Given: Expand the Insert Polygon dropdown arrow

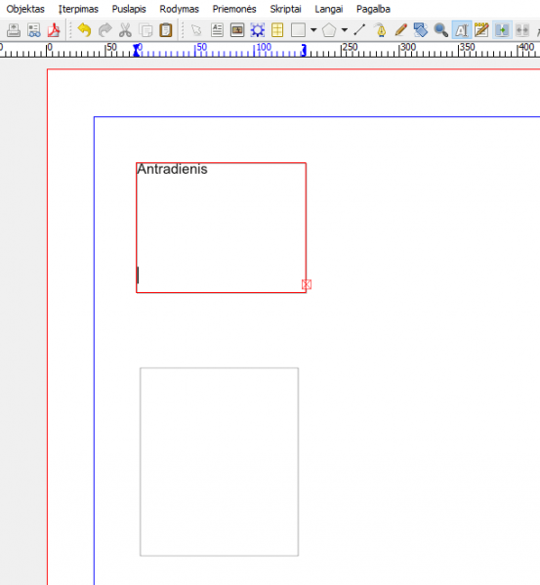Looking at the screenshot, I should [345, 30].
